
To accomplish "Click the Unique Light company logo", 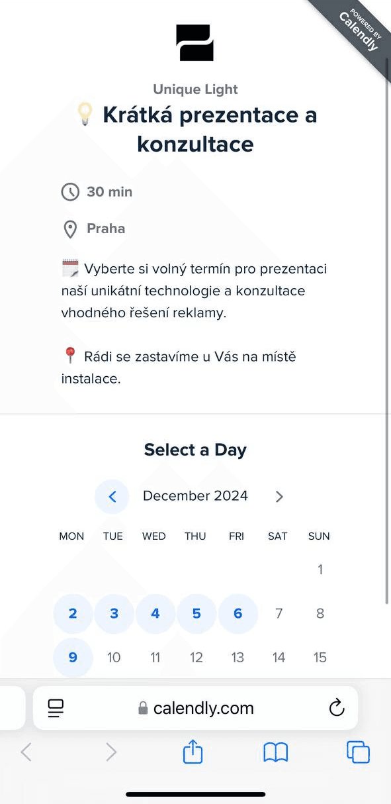I will point(195,42).
